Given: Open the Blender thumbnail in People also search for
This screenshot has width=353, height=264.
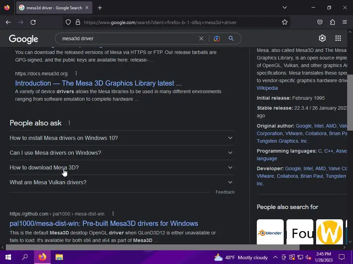Looking at the screenshot, I should 270,232.
